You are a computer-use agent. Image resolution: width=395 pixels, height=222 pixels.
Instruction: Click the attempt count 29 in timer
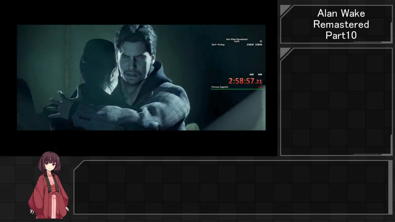click(260, 41)
